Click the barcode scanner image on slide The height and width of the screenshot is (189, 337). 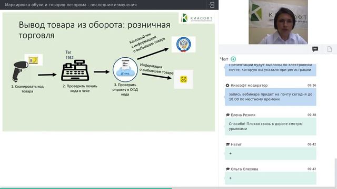click(x=20, y=71)
